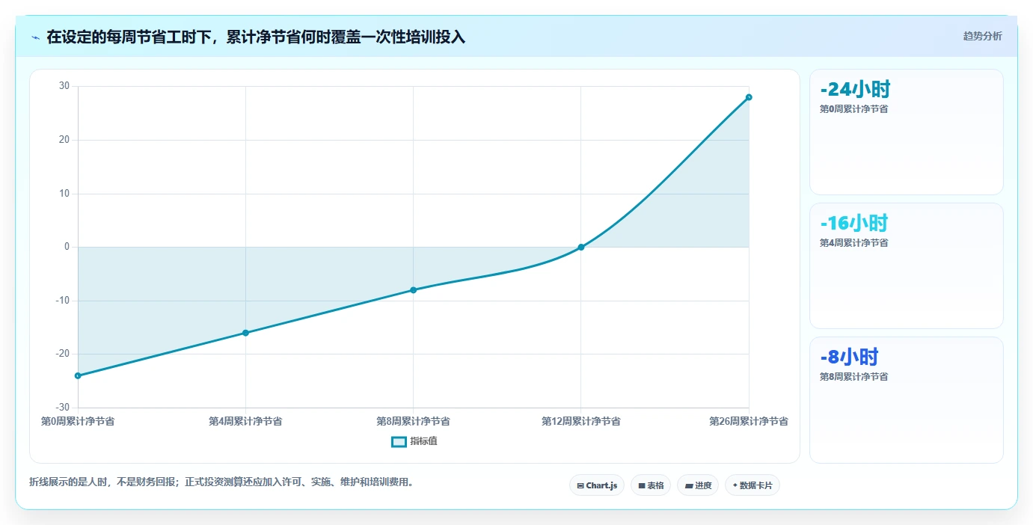The width and height of the screenshot is (1033, 525).
Task: Click the 表格 chip
Action: click(651, 485)
